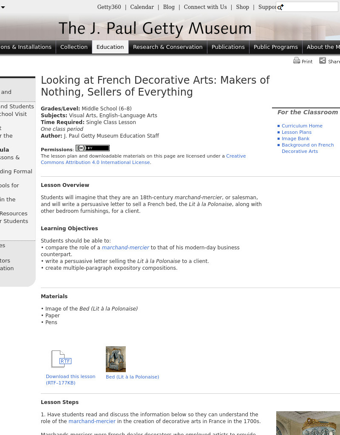Screen dimensions: 340x435
Task: Click the search magnifier icon
Action: click(x=280, y=7)
